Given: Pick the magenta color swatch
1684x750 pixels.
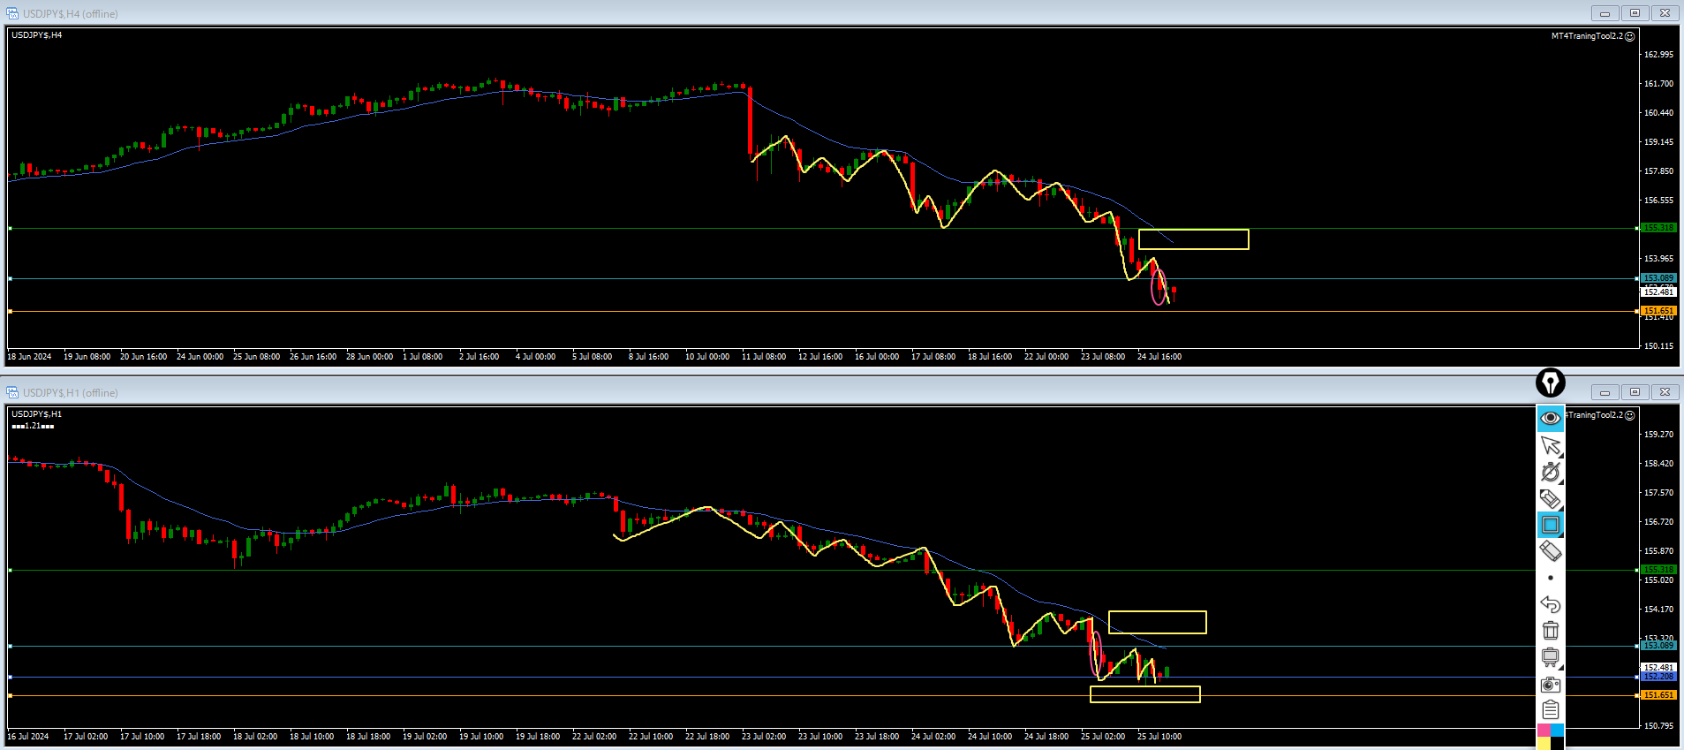Looking at the screenshot, I should (x=1544, y=731).
